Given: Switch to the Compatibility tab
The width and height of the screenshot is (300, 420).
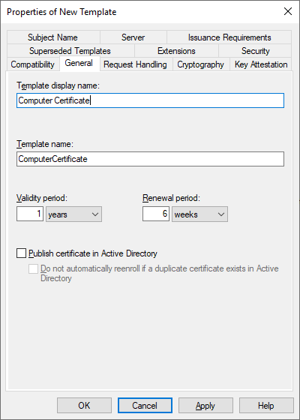Looking at the screenshot, I should point(33,64).
